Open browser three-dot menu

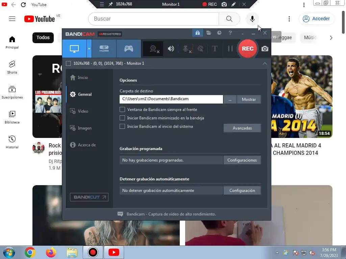pyautogui.click(x=304, y=5)
